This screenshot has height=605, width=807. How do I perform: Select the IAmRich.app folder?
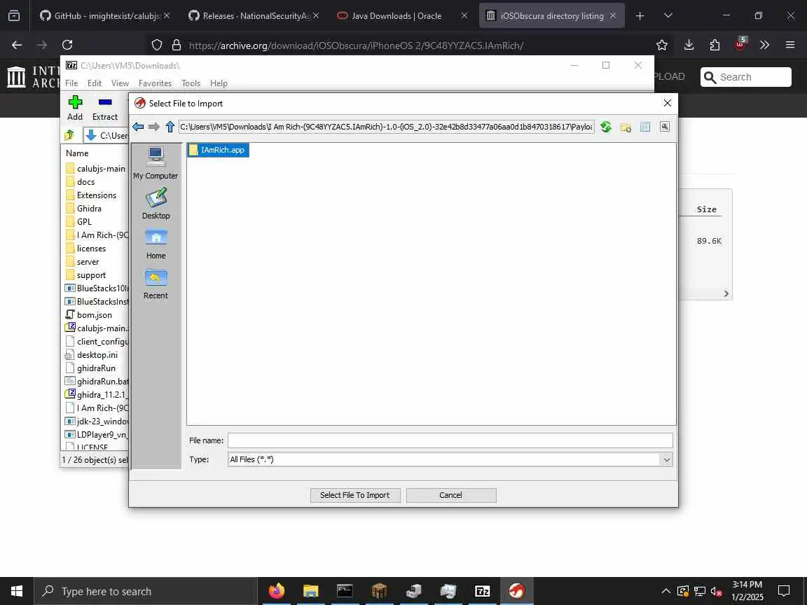218,150
